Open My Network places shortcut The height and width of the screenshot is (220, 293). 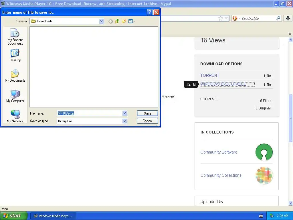pyautogui.click(x=15, y=116)
